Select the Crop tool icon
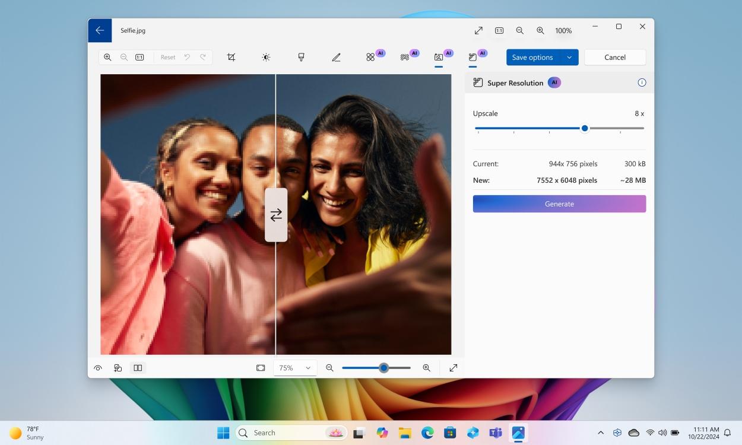The height and width of the screenshot is (445, 742). pyautogui.click(x=231, y=57)
